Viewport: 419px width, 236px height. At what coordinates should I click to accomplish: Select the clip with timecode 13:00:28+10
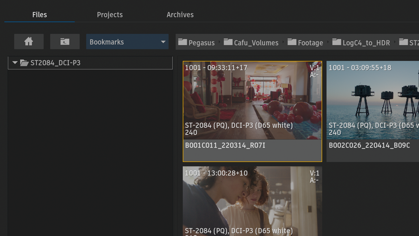point(252,201)
